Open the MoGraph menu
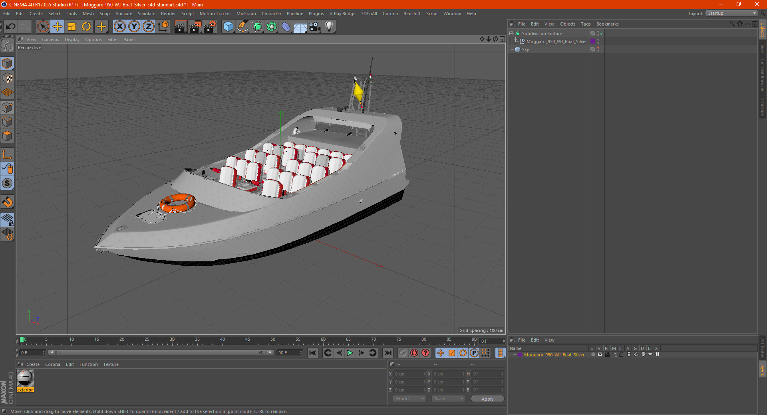Viewport: 767px width, 415px height. (x=246, y=14)
